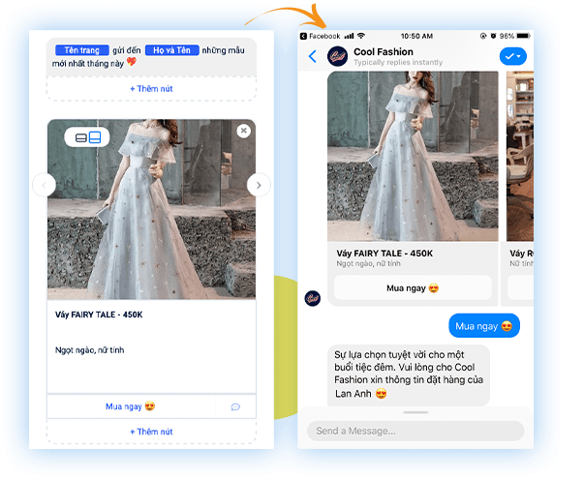The width and height of the screenshot is (584, 480).
Task: Add a button under the Fairy Tale card
Action: click(x=151, y=432)
